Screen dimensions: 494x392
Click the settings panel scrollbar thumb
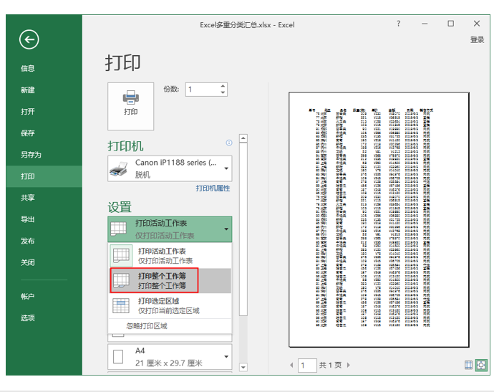[243, 229]
